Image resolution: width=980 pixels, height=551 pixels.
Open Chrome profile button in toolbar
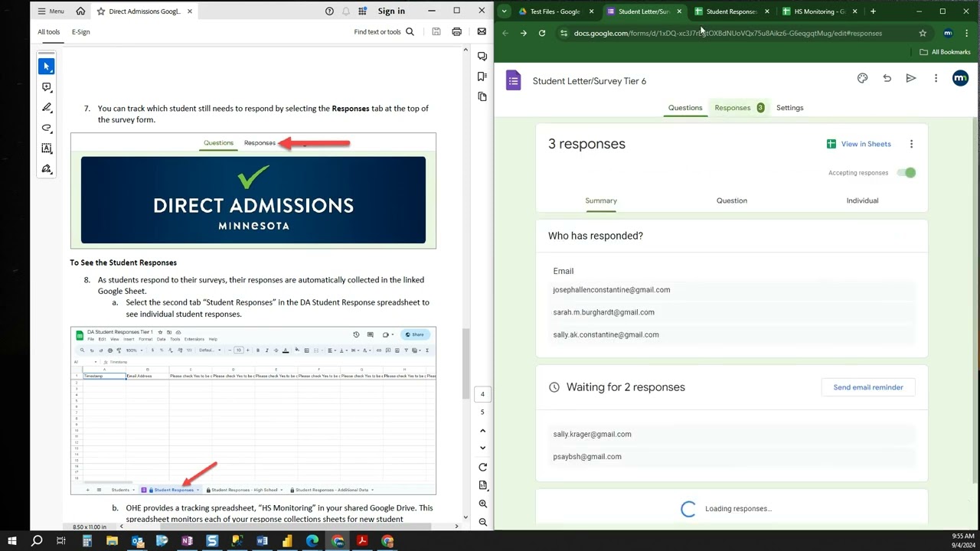[948, 33]
